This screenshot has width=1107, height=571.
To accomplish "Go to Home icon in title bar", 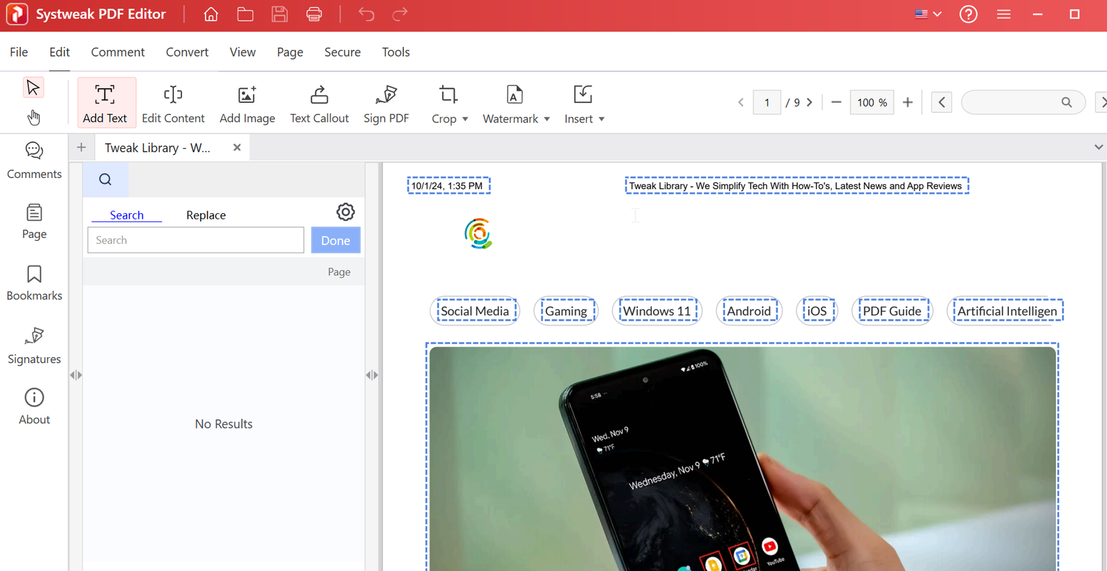I will (211, 14).
